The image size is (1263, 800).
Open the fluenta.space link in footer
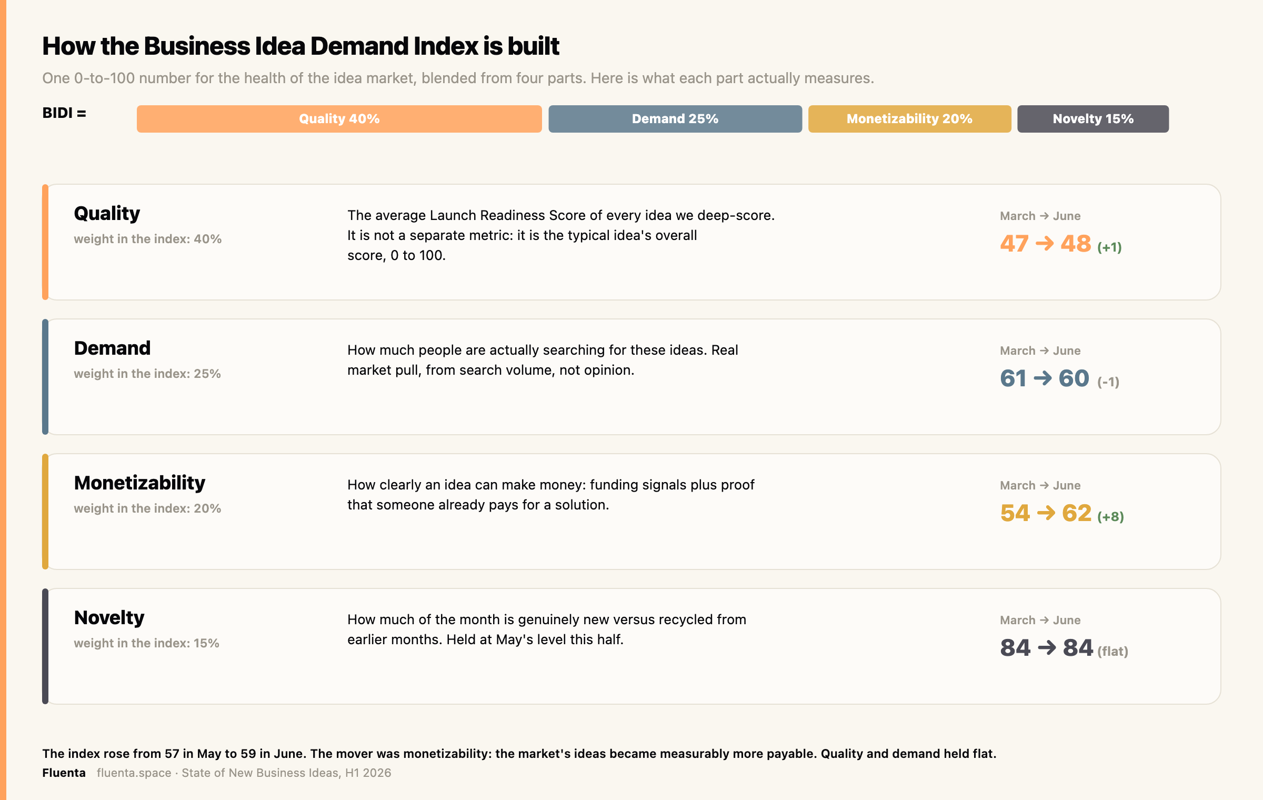[134, 773]
